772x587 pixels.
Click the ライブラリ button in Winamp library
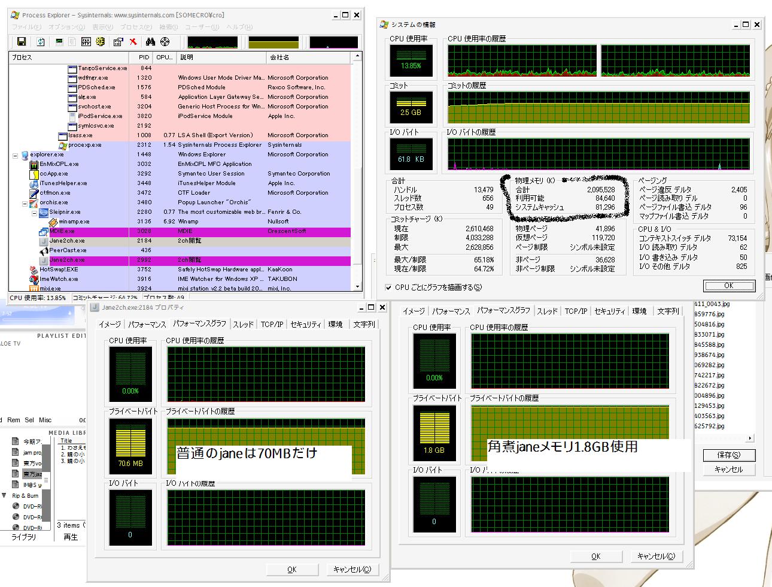[x=24, y=537]
